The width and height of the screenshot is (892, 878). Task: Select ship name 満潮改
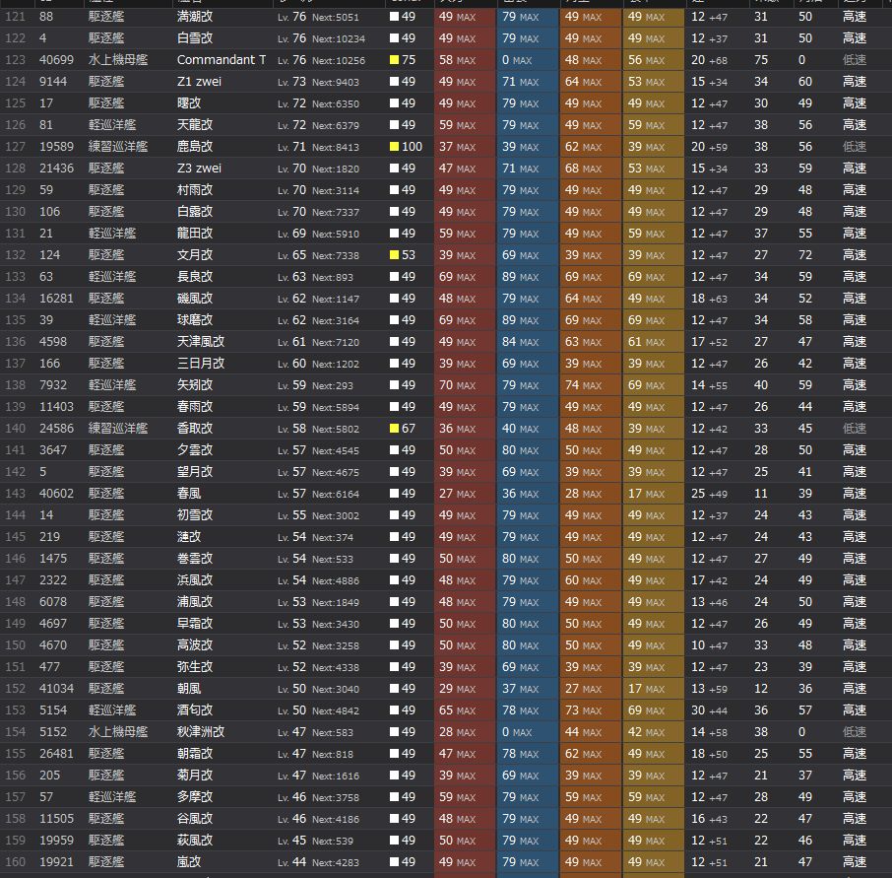(x=195, y=17)
